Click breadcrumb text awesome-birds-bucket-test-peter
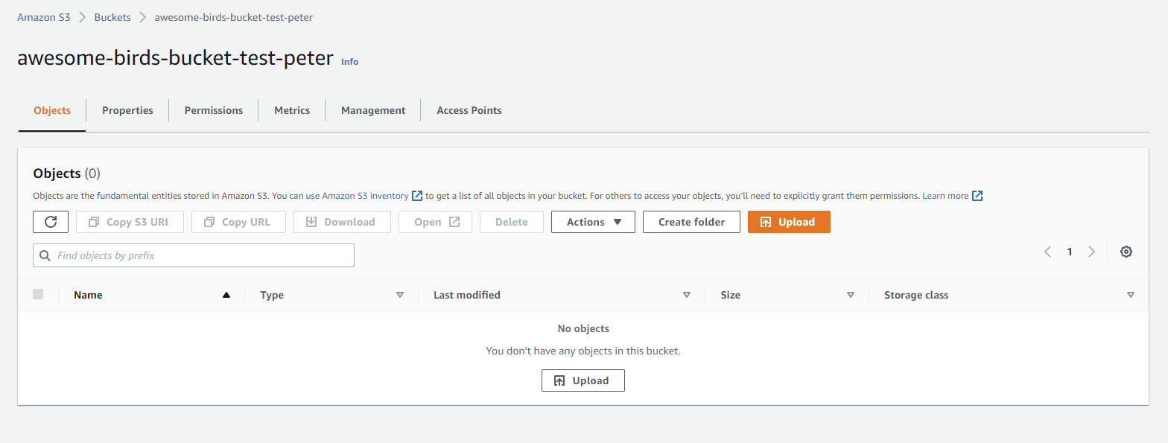 coord(234,17)
